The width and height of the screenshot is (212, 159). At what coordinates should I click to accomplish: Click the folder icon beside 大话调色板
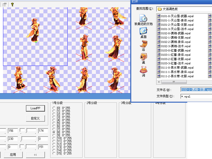(160, 9)
